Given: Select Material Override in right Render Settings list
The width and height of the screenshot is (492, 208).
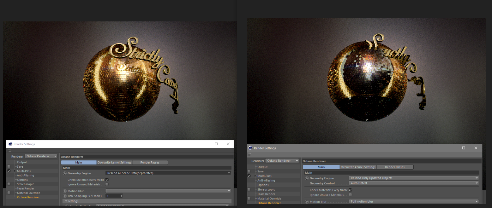Looking at the screenshot, I should click(269, 199).
